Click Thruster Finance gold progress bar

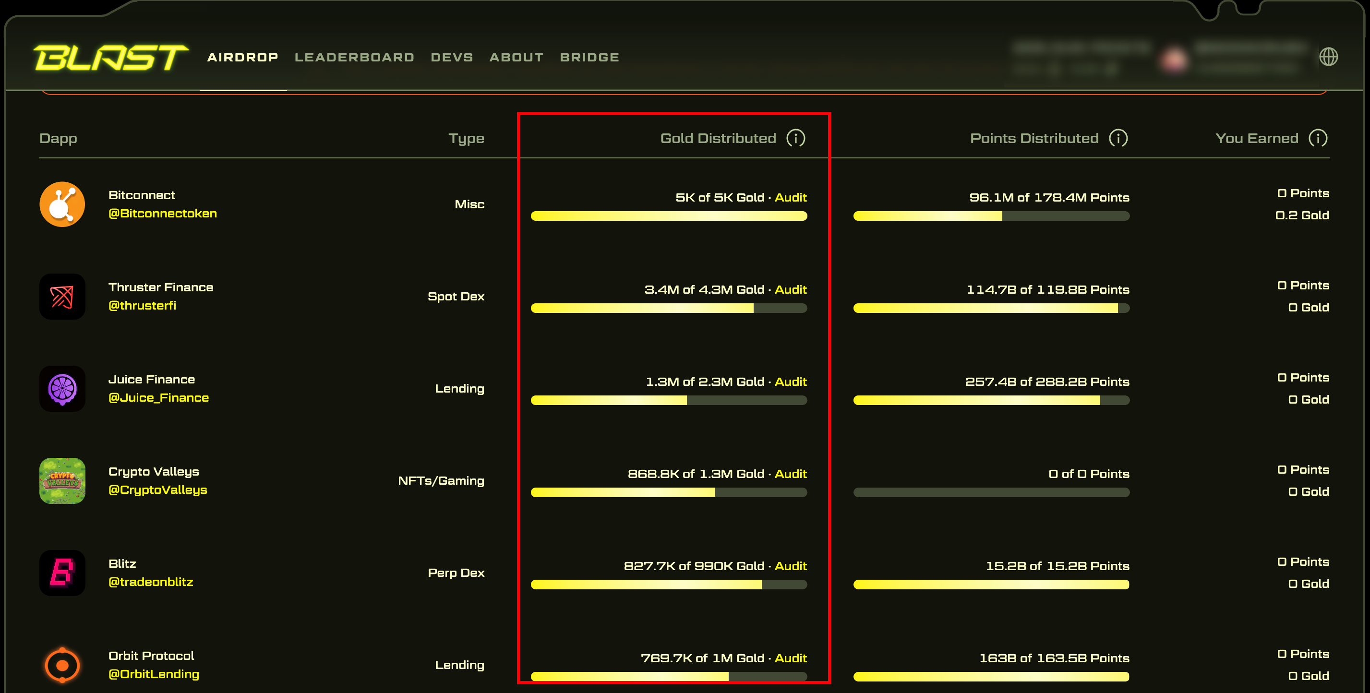669,308
